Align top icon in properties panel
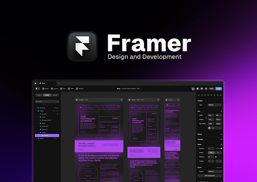257x182 pixels. click(x=208, y=95)
